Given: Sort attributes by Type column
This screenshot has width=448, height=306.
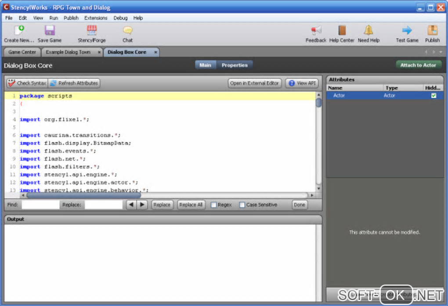Looking at the screenshot, I should coord(403,88).
